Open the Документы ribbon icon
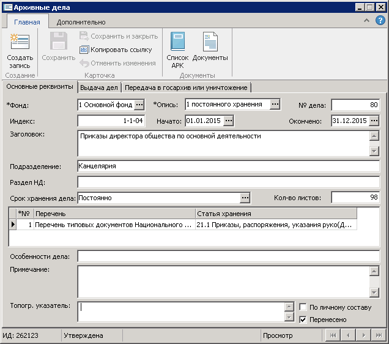Screen dimensions: 389x344 pyautogui.click(x=210, y=42)
